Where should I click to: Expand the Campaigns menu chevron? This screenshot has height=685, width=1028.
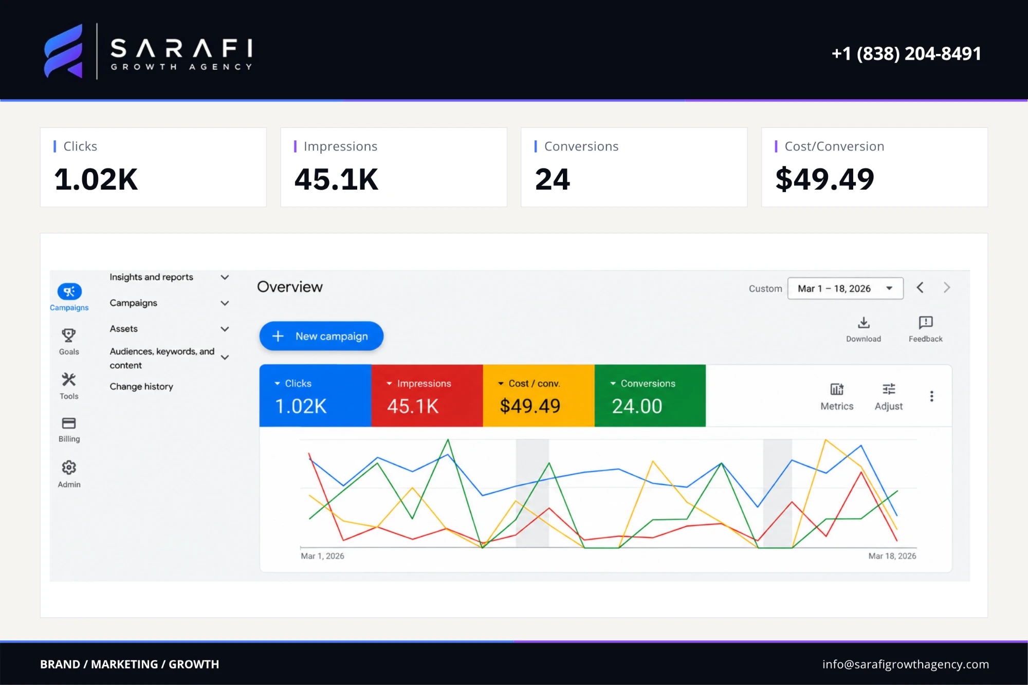pos(225,303)
